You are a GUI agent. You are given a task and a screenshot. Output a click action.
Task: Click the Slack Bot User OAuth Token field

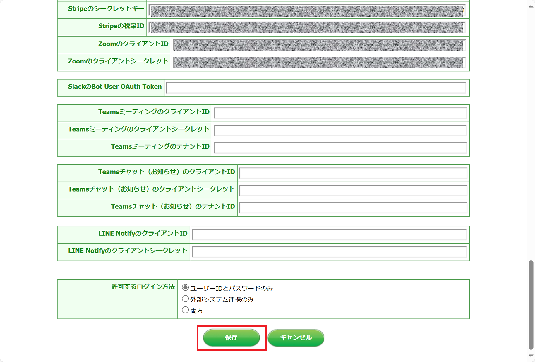click(316, 88)
